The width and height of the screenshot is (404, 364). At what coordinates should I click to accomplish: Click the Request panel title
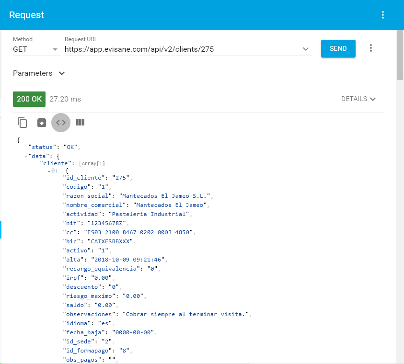[x=27, y=15]
